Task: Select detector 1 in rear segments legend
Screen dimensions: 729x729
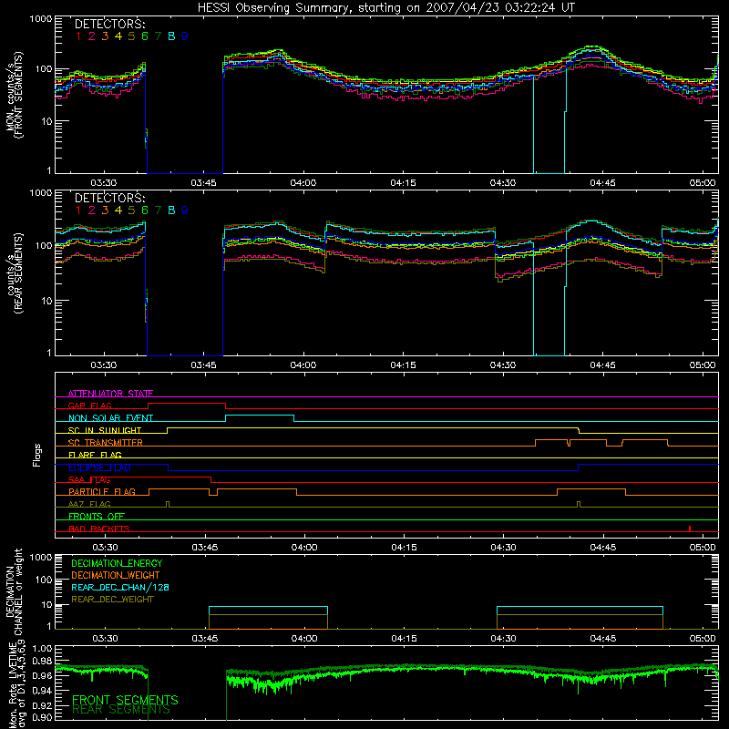Action: (78, 210)
